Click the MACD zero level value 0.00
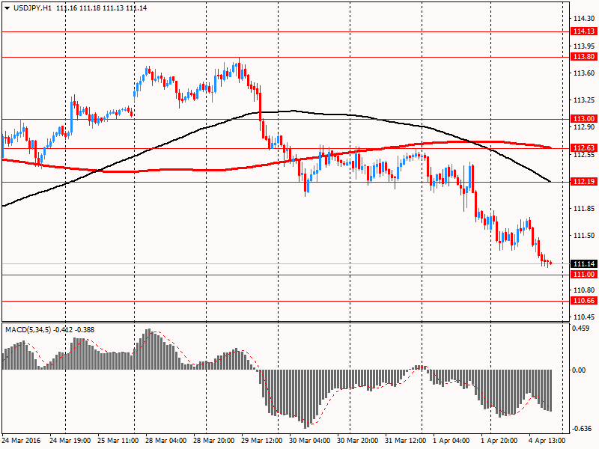This screenshot has height=449, width=599. pos(580,370)
